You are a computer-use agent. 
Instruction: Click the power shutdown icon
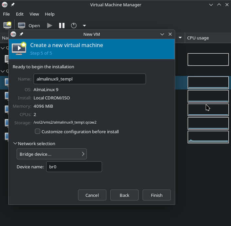coord(74,26)
